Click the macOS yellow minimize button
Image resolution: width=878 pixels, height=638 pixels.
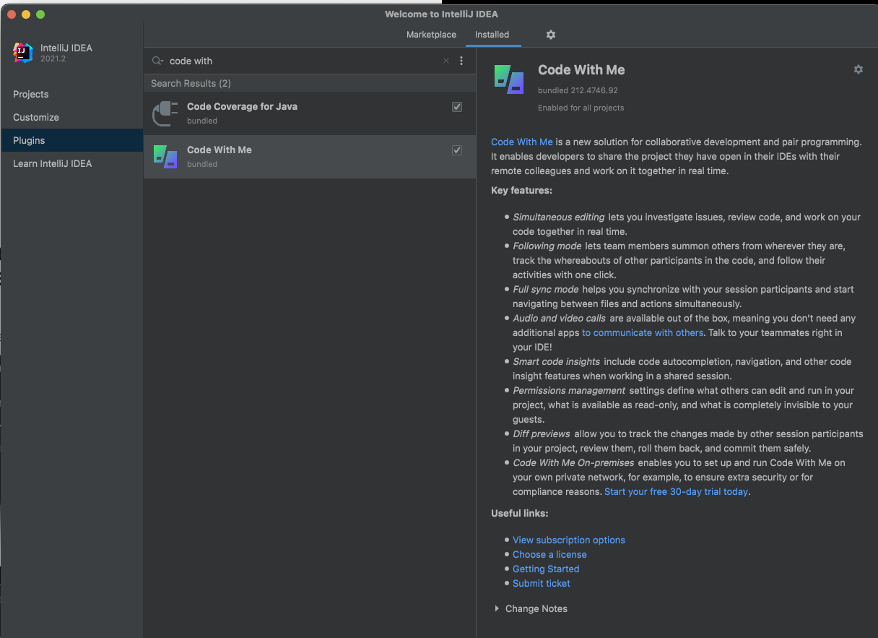[x=25, y=14]
